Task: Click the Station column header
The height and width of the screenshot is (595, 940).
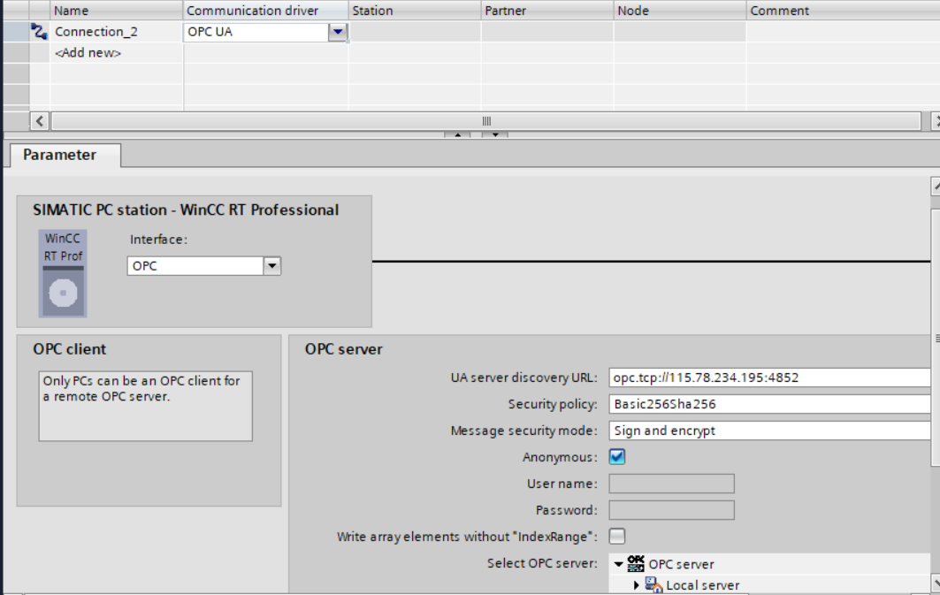Action: click(x=415, y=11)
